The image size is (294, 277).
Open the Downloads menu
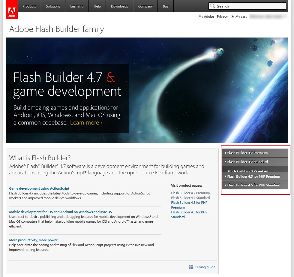point(119,6)
